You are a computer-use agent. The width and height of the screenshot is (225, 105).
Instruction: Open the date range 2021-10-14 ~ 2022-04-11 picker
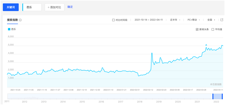click(148, 20)
